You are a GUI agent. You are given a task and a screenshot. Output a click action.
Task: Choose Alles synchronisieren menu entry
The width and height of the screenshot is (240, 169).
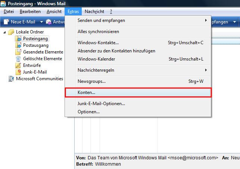coord(98,32)
